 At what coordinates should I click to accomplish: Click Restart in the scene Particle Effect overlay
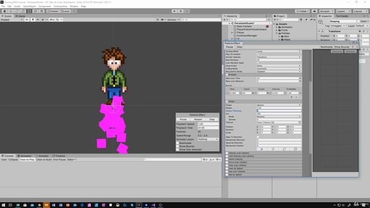tap(198, 120)
